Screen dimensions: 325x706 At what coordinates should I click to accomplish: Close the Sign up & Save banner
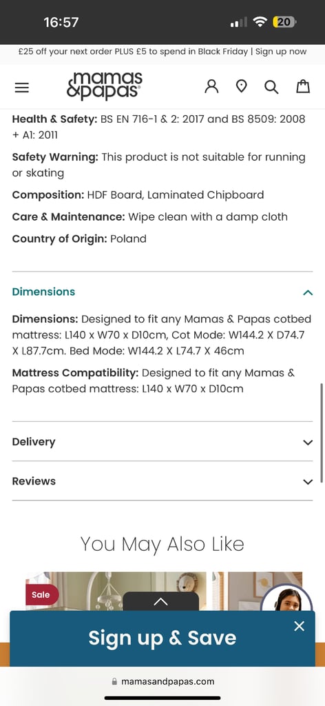coord(299,626)
